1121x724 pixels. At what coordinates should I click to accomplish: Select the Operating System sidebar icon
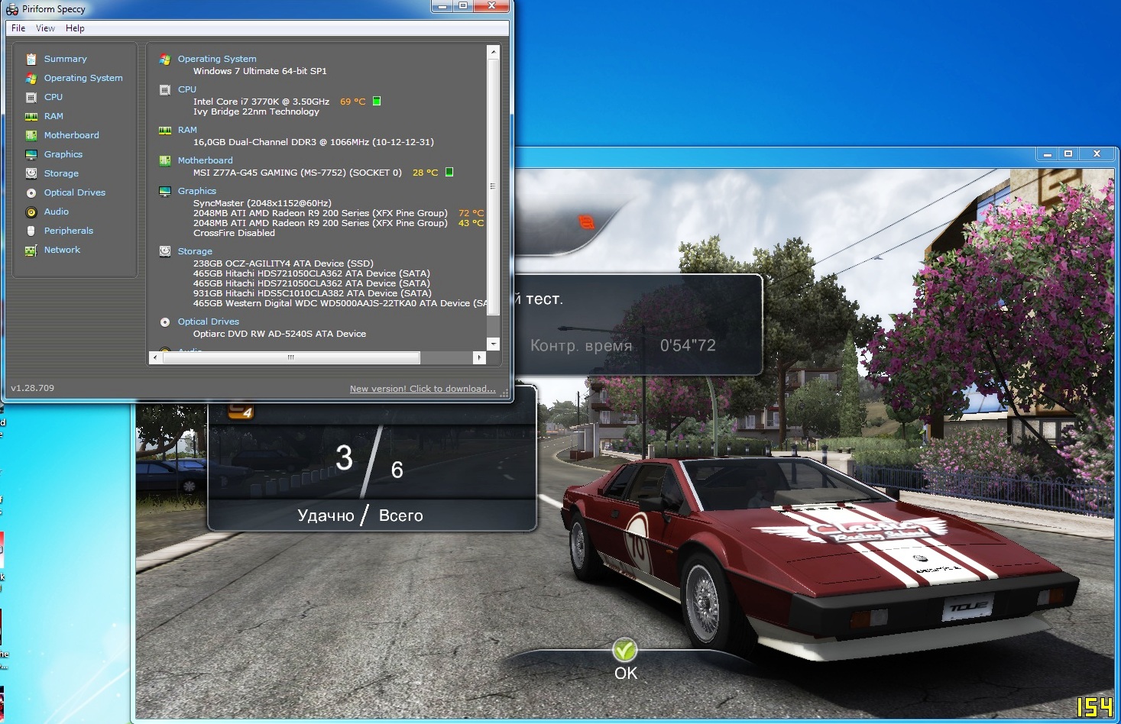pyautogui.click(x=31, y=78)
